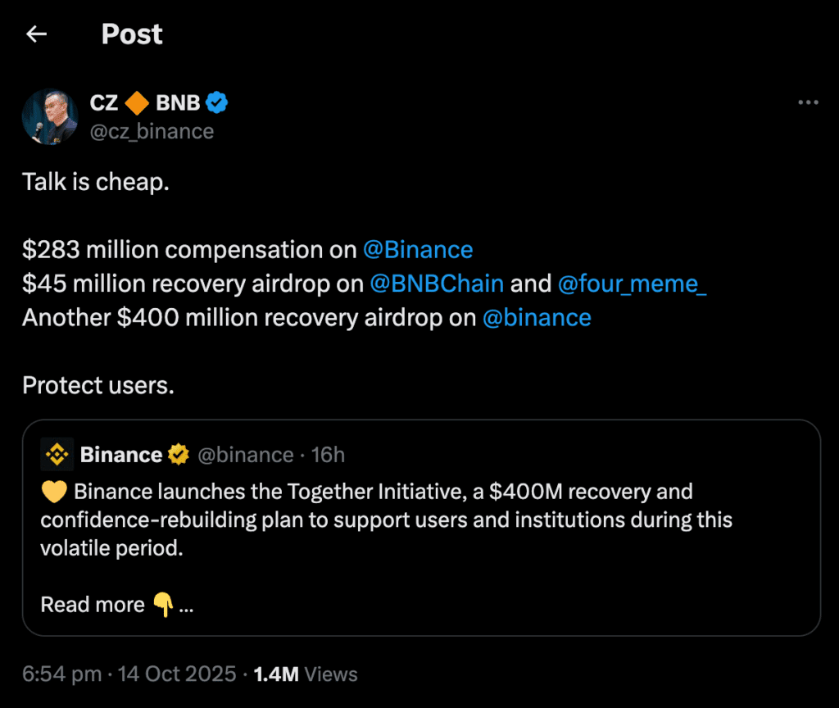Click the back arrow icon
The image size is (839, 708).
(36, 34)
